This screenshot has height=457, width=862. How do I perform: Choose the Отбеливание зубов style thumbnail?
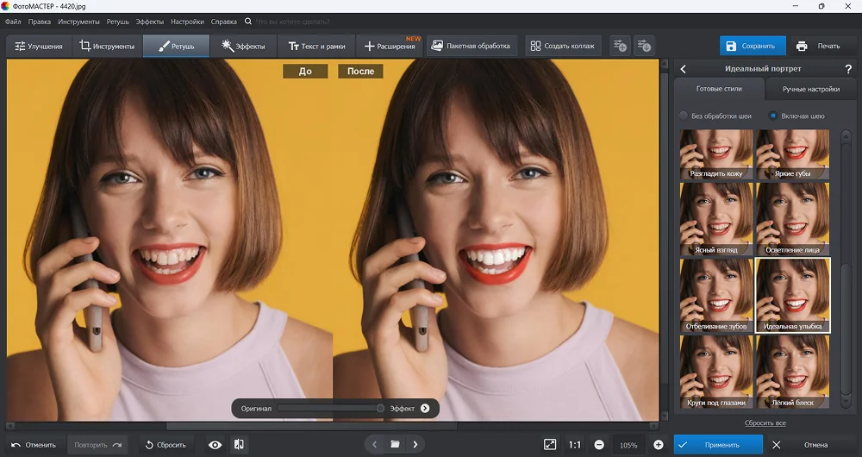tap(716, 295)
